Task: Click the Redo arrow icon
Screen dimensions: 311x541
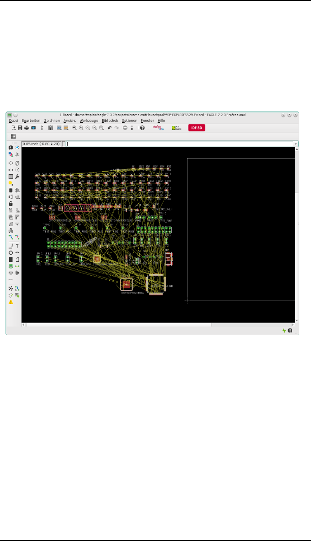Action: pyautogui.click(x=117, y=128)
